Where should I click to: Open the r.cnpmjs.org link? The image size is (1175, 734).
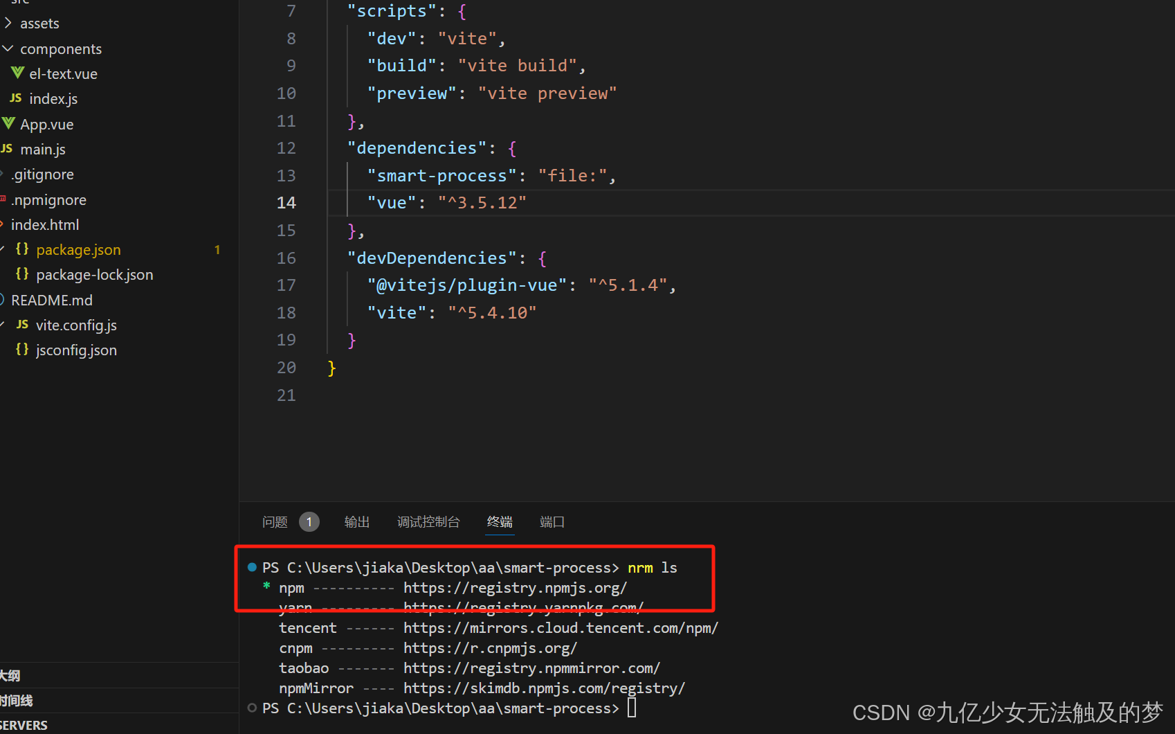tap(491, 648)
